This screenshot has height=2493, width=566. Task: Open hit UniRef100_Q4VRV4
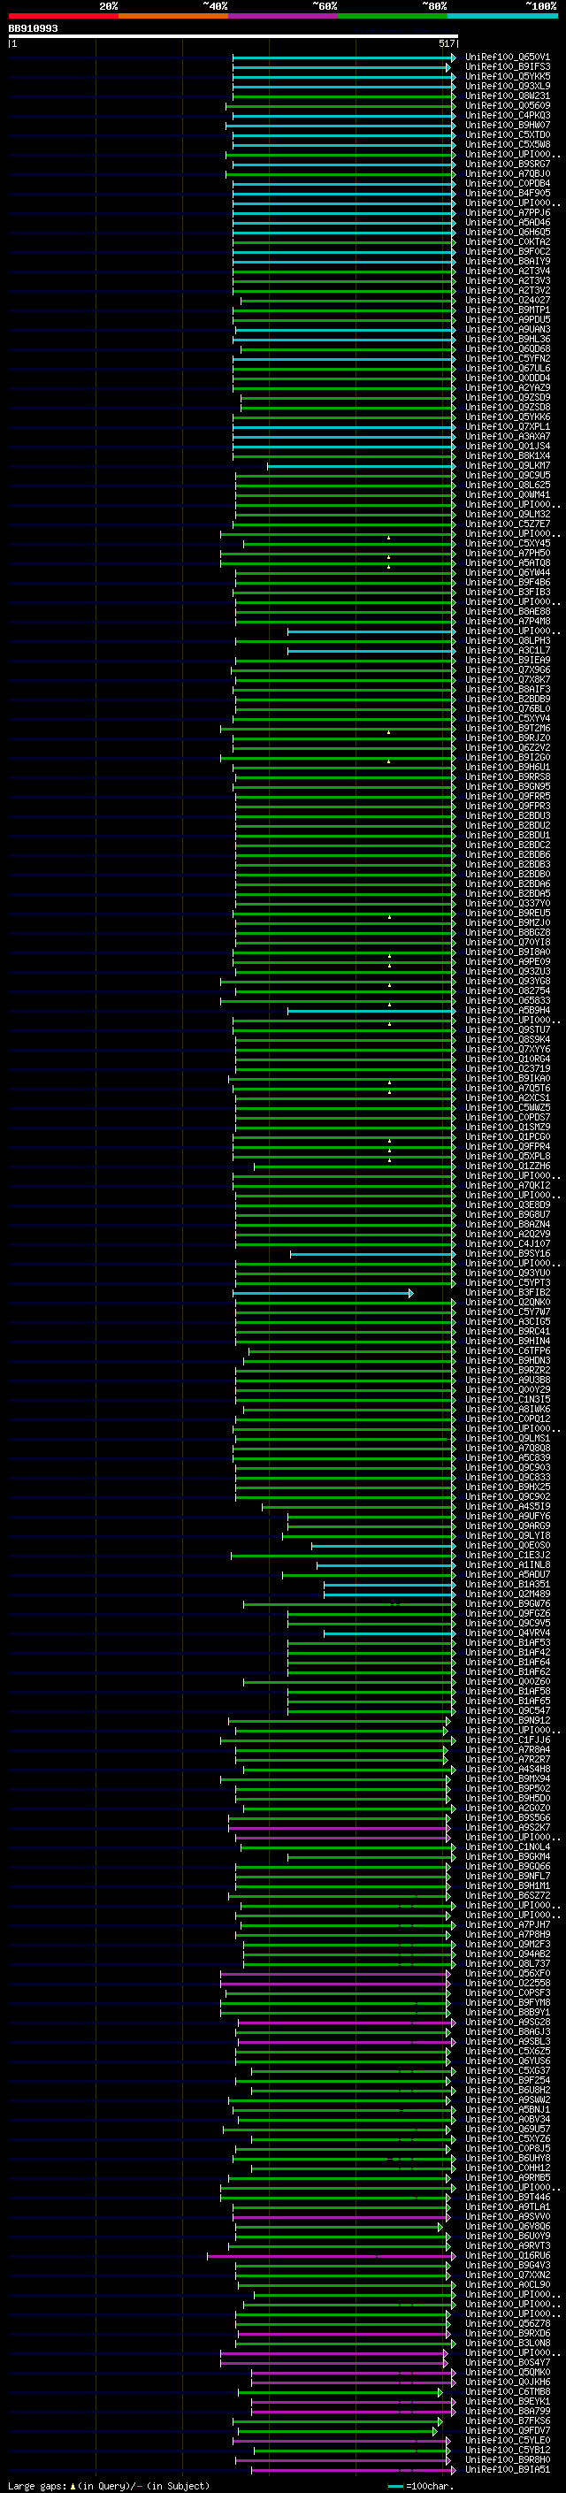coord(507,1633)
